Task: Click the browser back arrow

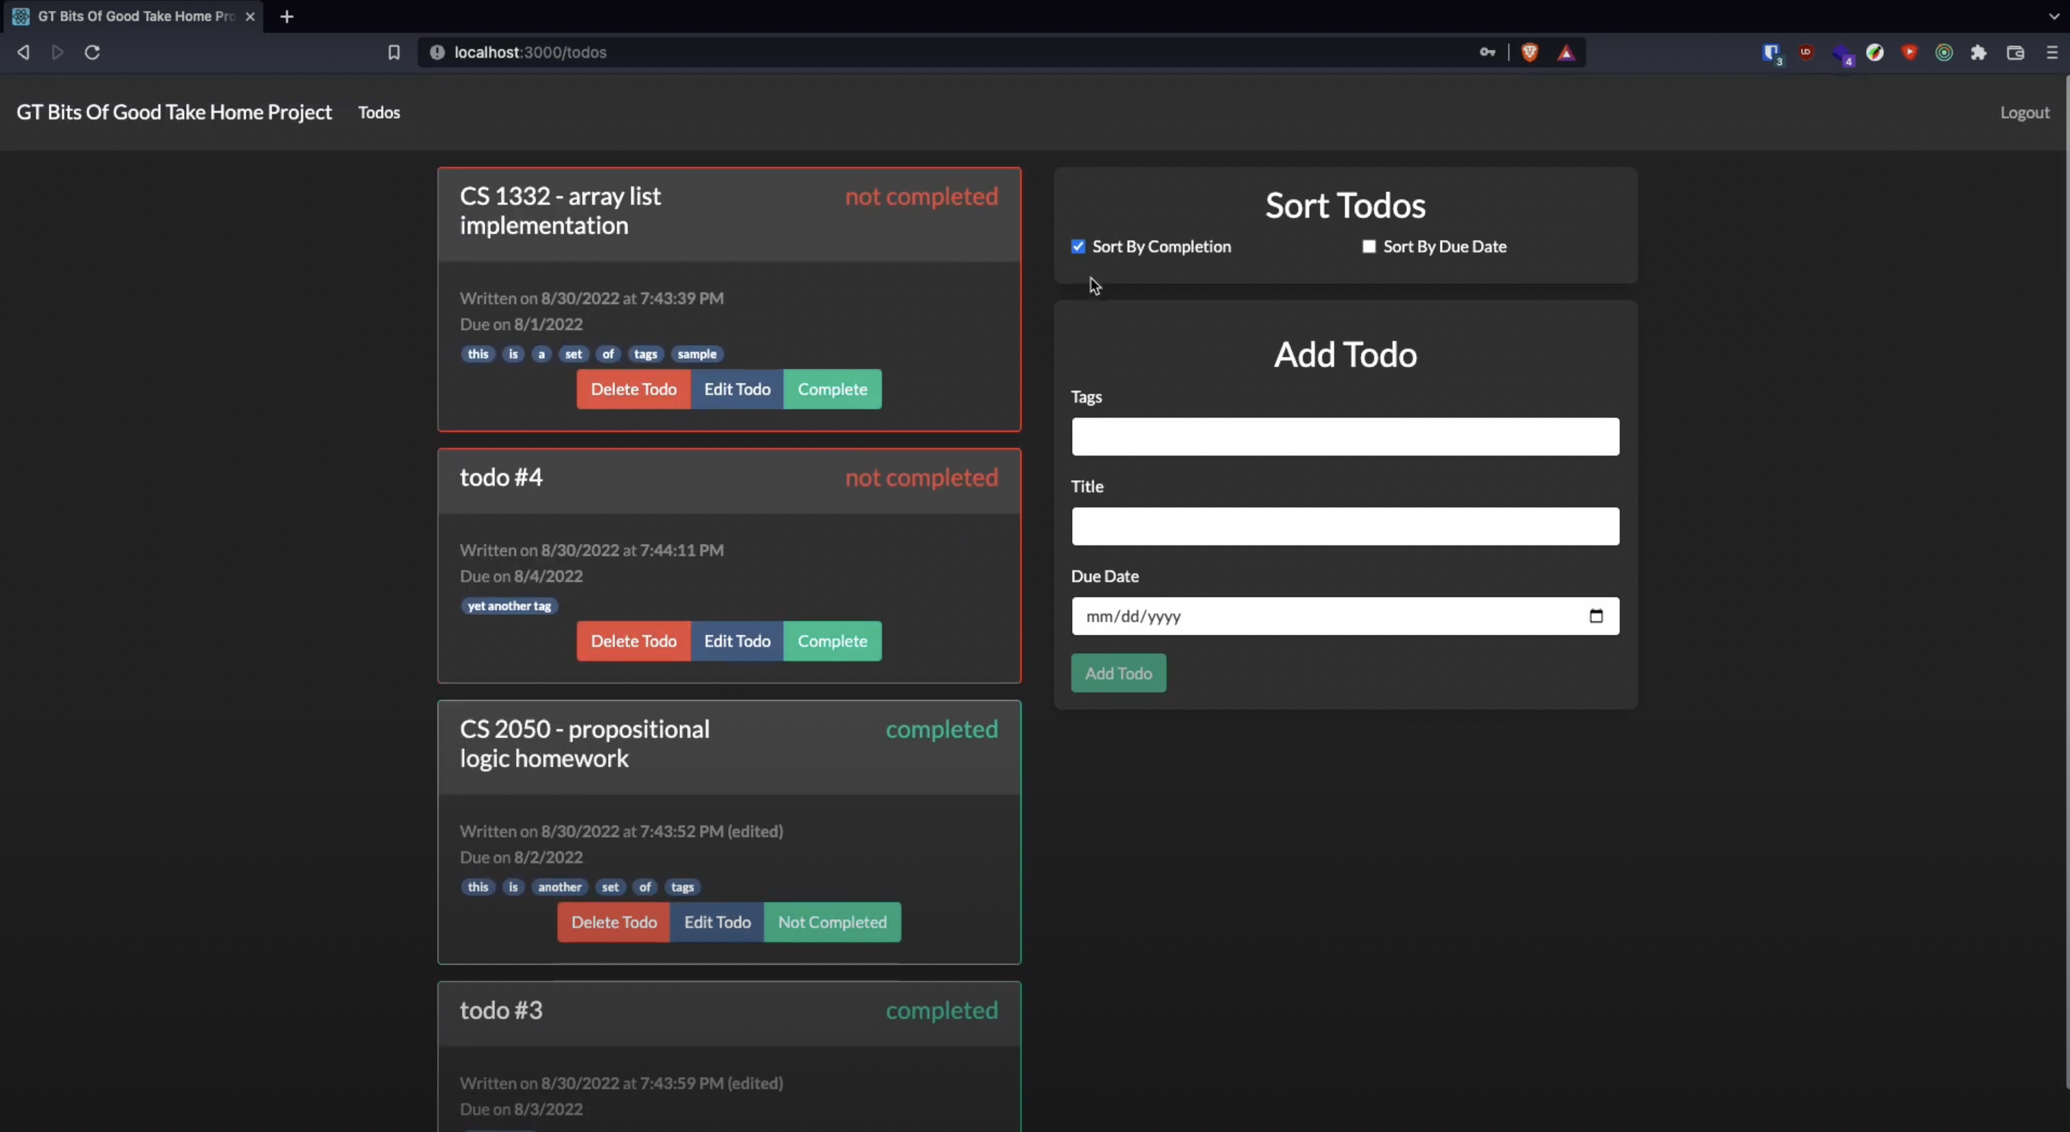Action: [23, 52]
